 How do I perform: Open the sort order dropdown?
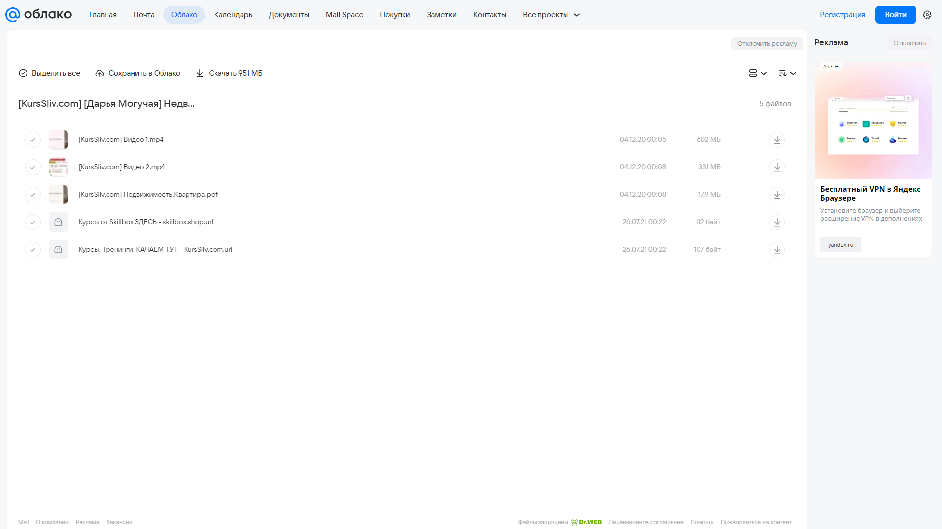point(787,73)
